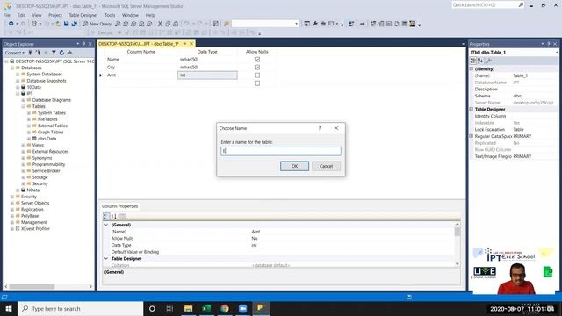Viewport: 562px width, 316px height.
Task: Select the Database Diagrams node
Action: (x=52, y=100)
